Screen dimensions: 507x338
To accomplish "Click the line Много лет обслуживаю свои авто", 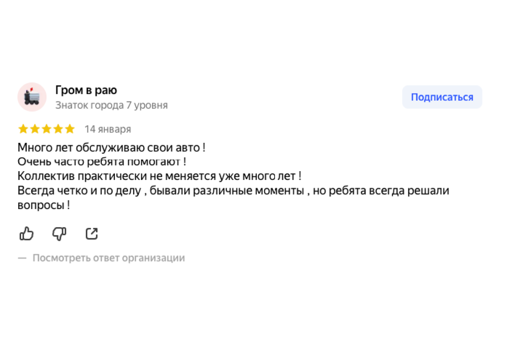I will click(112, 148).
